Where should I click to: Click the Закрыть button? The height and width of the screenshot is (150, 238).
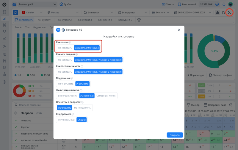[175, 135]
